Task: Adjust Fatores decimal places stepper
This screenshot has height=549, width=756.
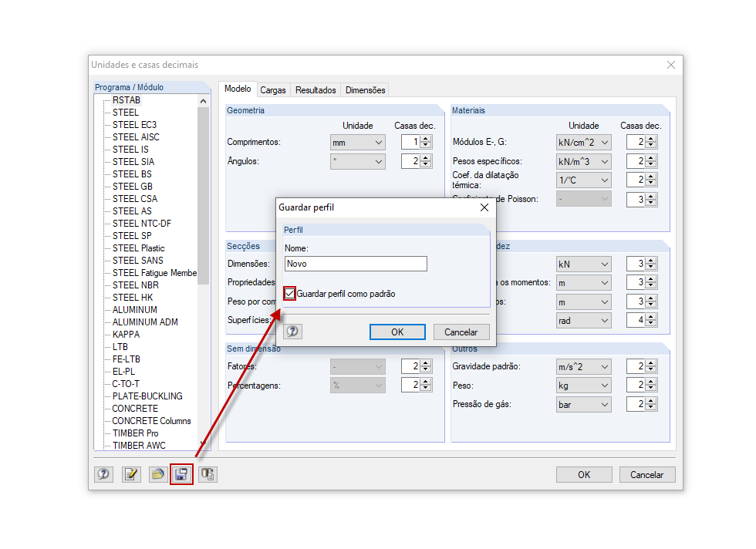Action: click(425, 366)
